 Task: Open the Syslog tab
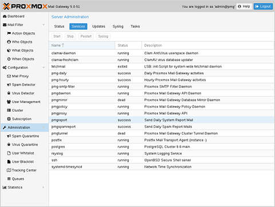pos(118,26)
